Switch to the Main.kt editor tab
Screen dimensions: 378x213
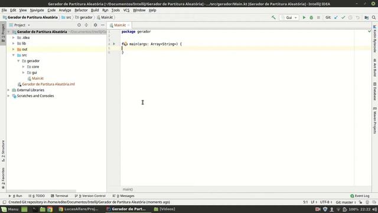pyautogui.click(x=120, y=25)
